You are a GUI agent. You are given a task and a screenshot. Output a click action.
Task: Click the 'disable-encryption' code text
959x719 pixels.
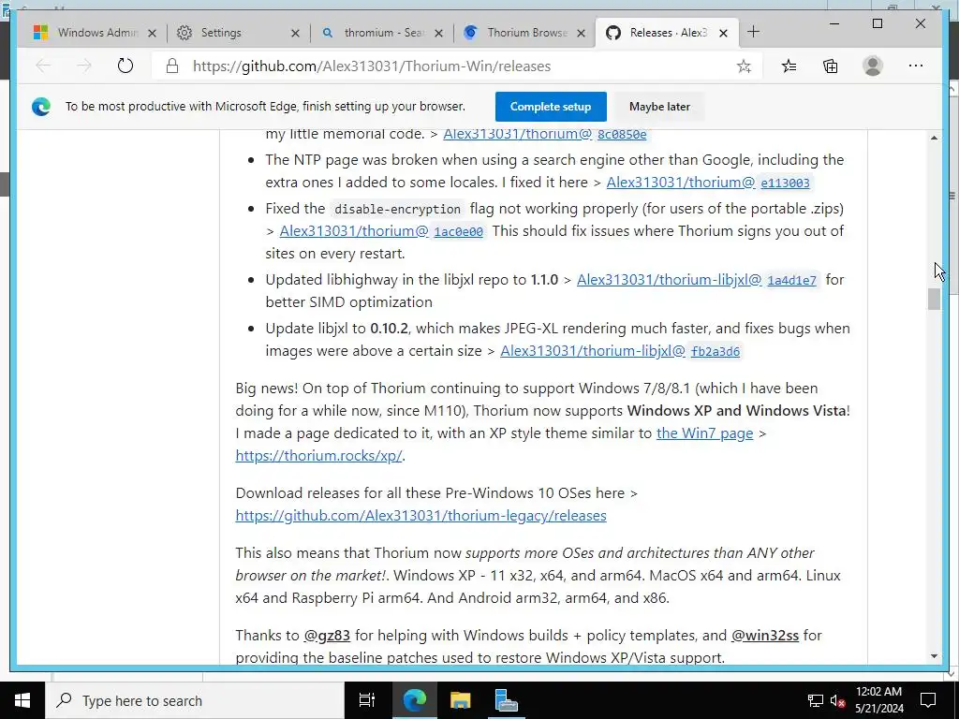point(397,209)
